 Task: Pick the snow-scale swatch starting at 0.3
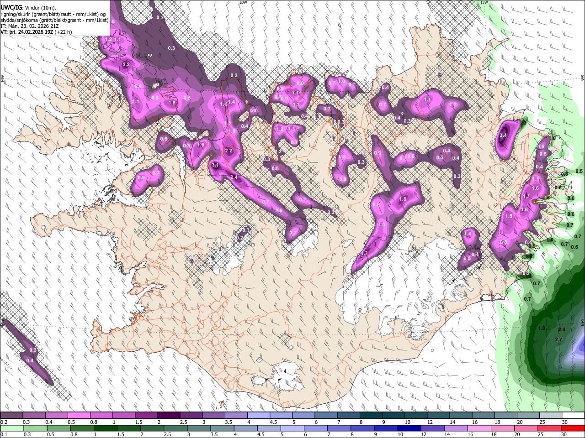pos(34,416)
